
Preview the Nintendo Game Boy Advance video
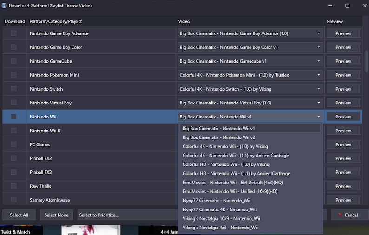[x=343, y=33]
